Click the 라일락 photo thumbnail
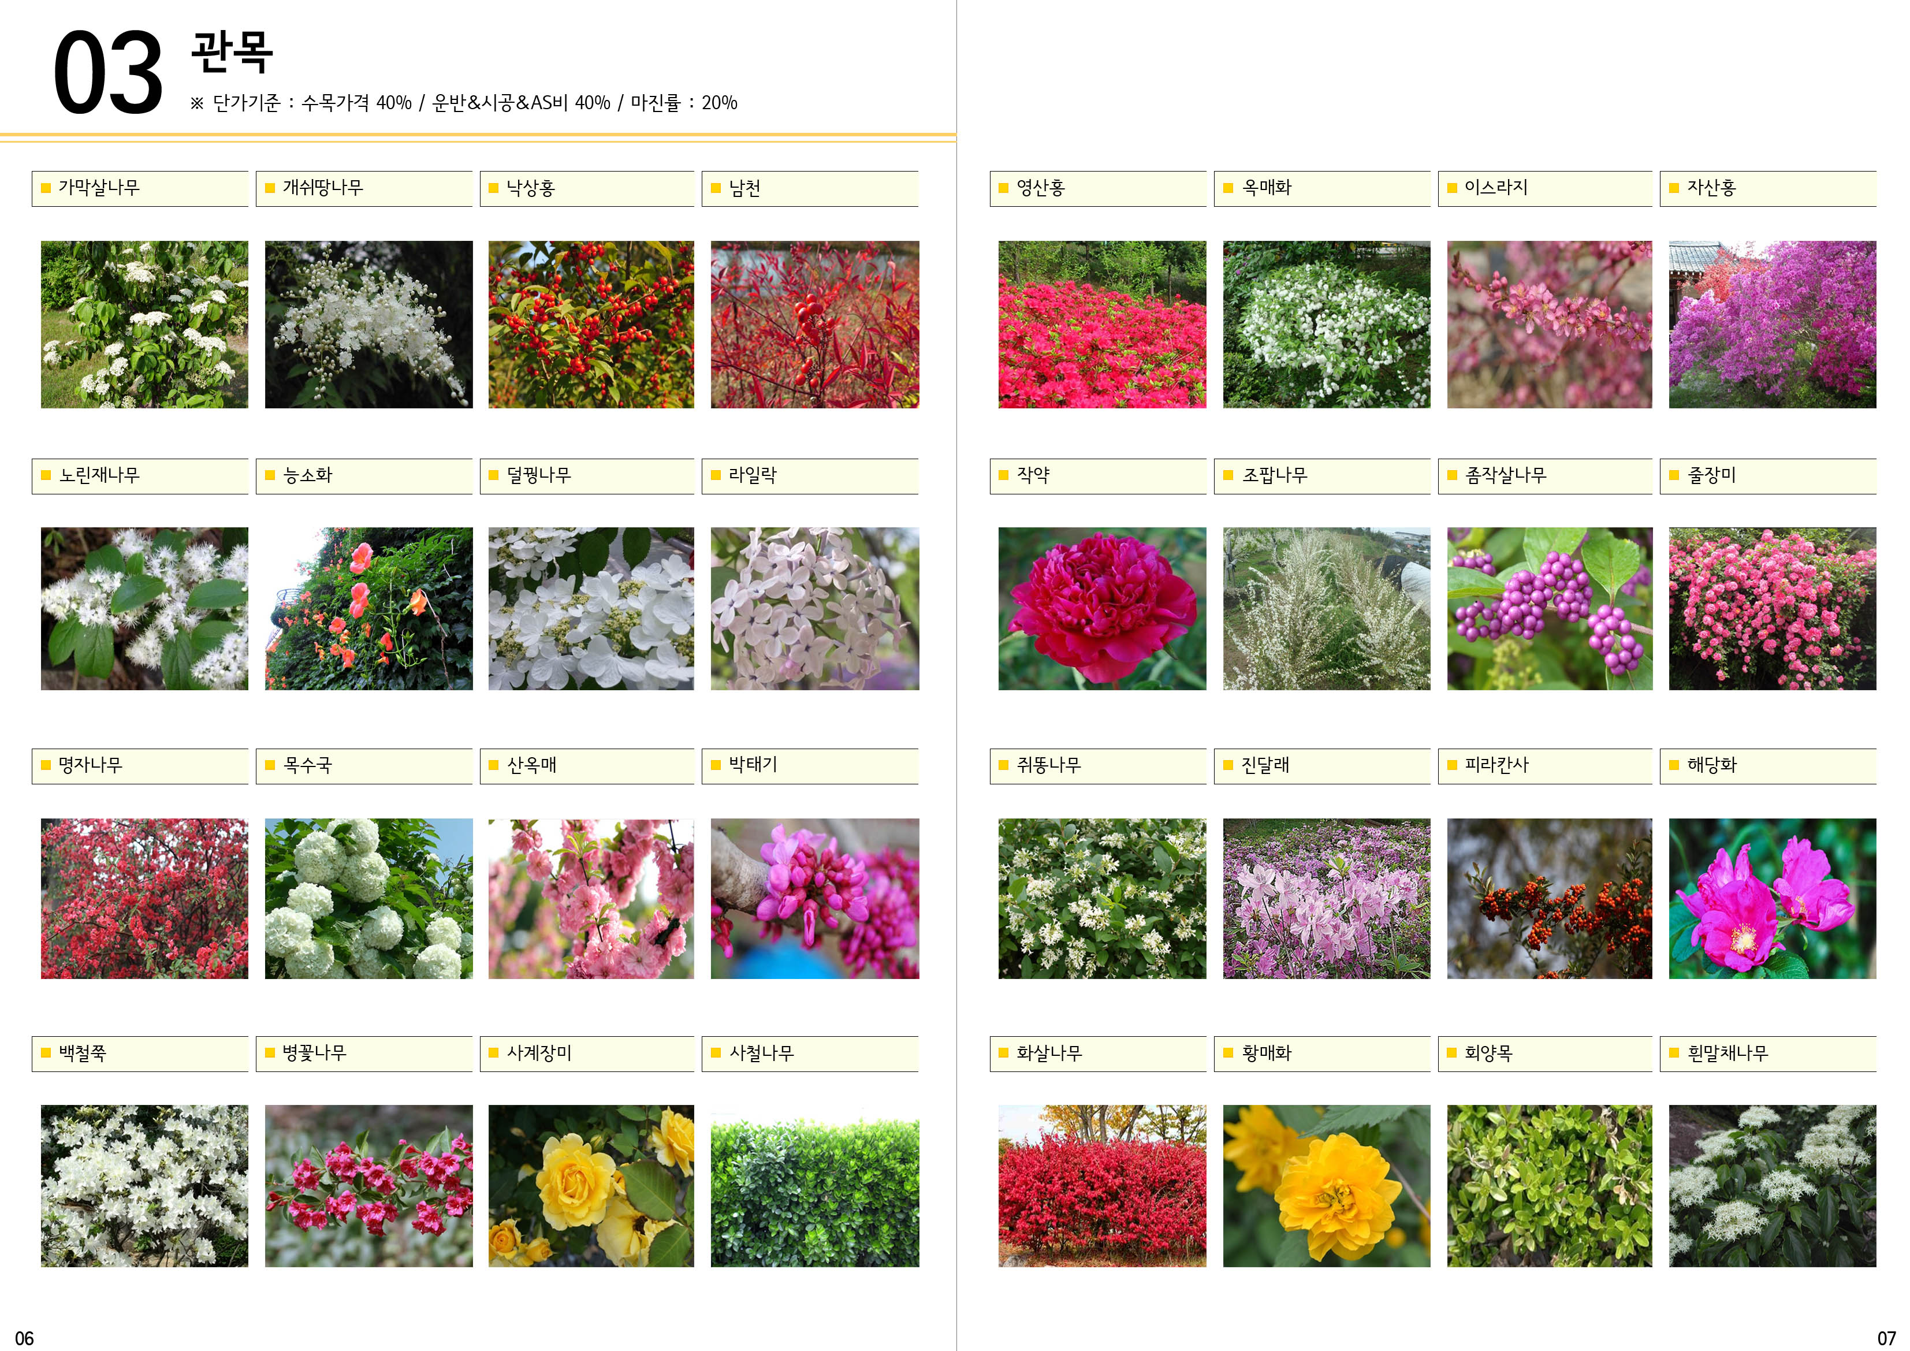This screenshot has width=1910, height=1351. click(814, 609)
